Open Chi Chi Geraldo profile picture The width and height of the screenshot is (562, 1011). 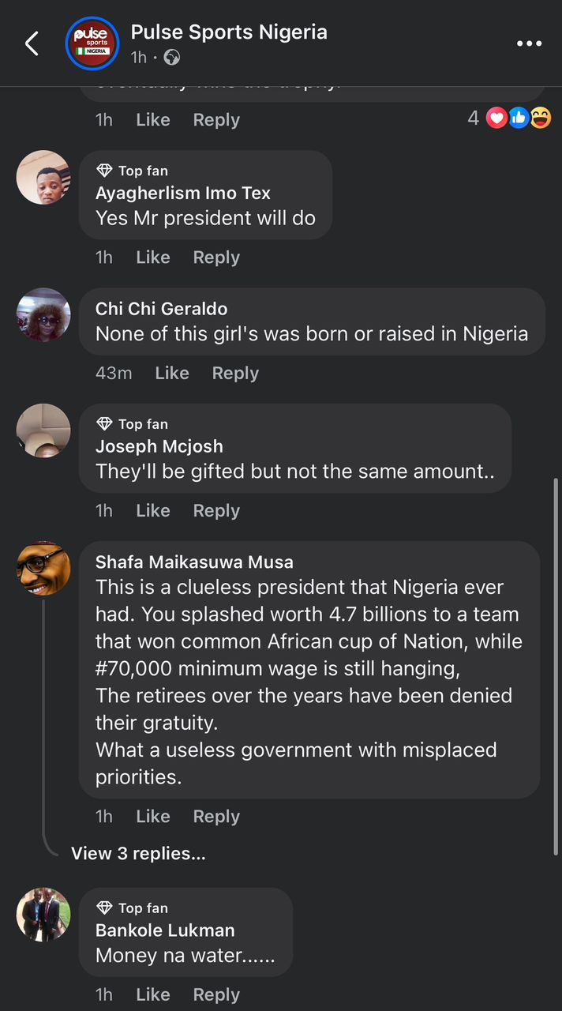43,314
